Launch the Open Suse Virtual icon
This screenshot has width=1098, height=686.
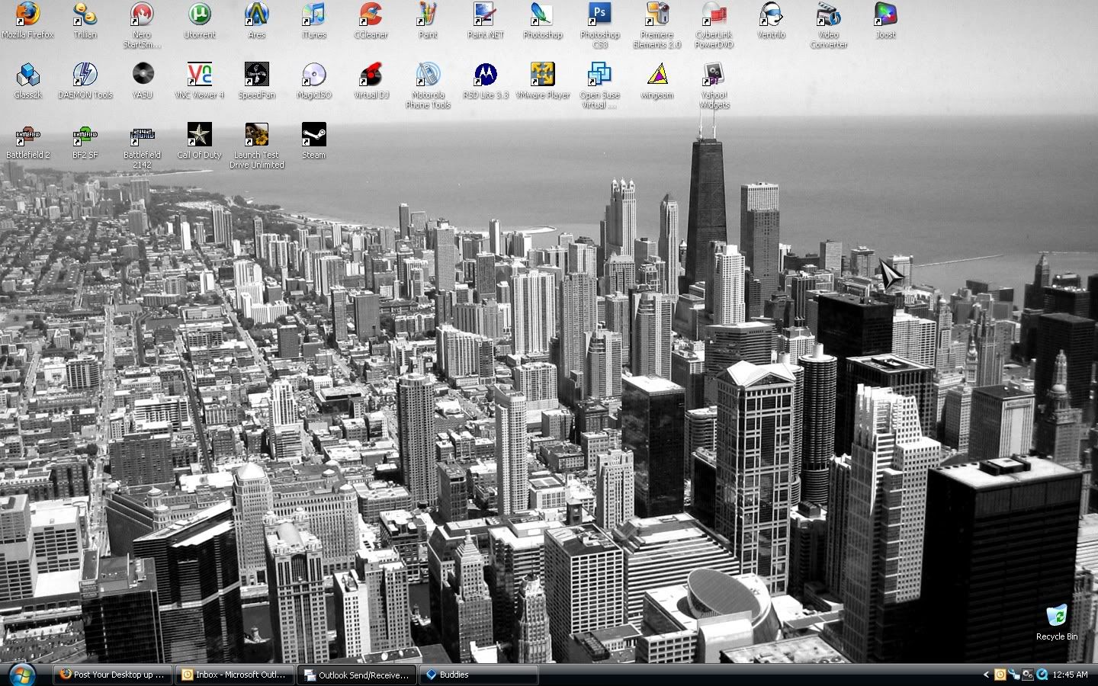(600, 85)
